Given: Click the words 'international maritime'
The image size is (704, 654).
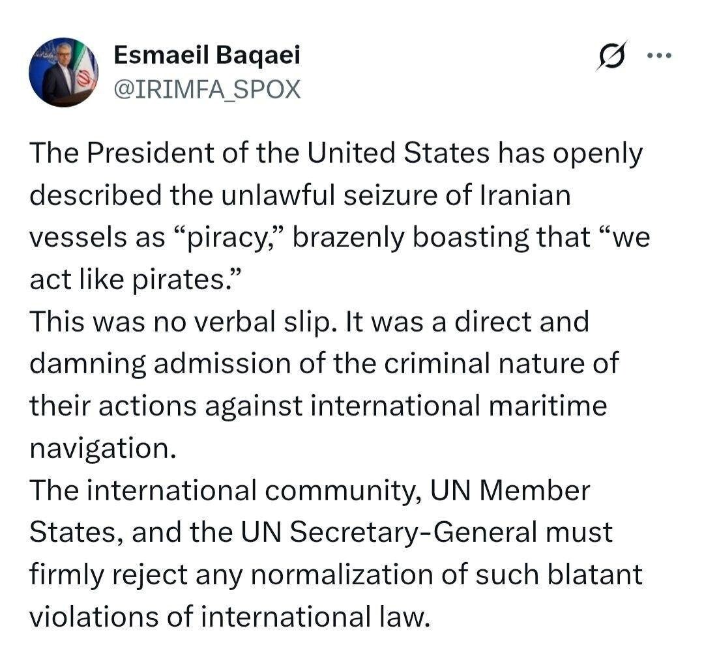Looking at the screenshot, I should (x=459, y=406).
